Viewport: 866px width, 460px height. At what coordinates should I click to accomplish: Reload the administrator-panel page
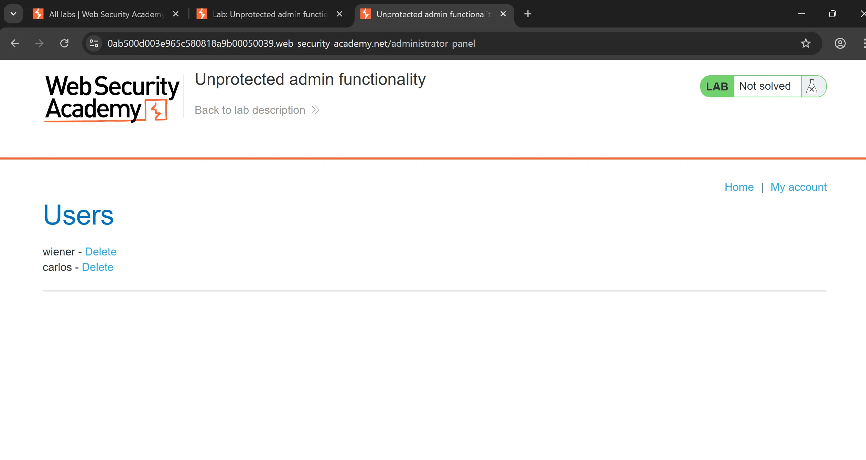[x=64, y=43]
